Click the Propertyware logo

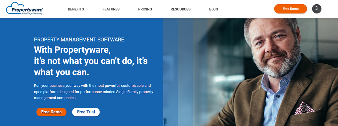pyautogui.click(x=25, y=8)
